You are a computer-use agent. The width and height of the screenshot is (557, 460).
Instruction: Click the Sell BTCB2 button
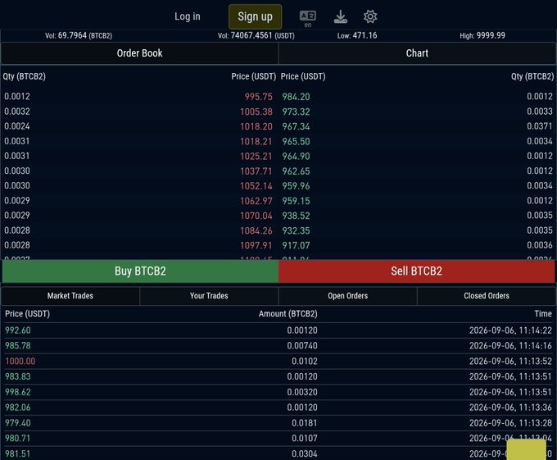click(416, 271)
